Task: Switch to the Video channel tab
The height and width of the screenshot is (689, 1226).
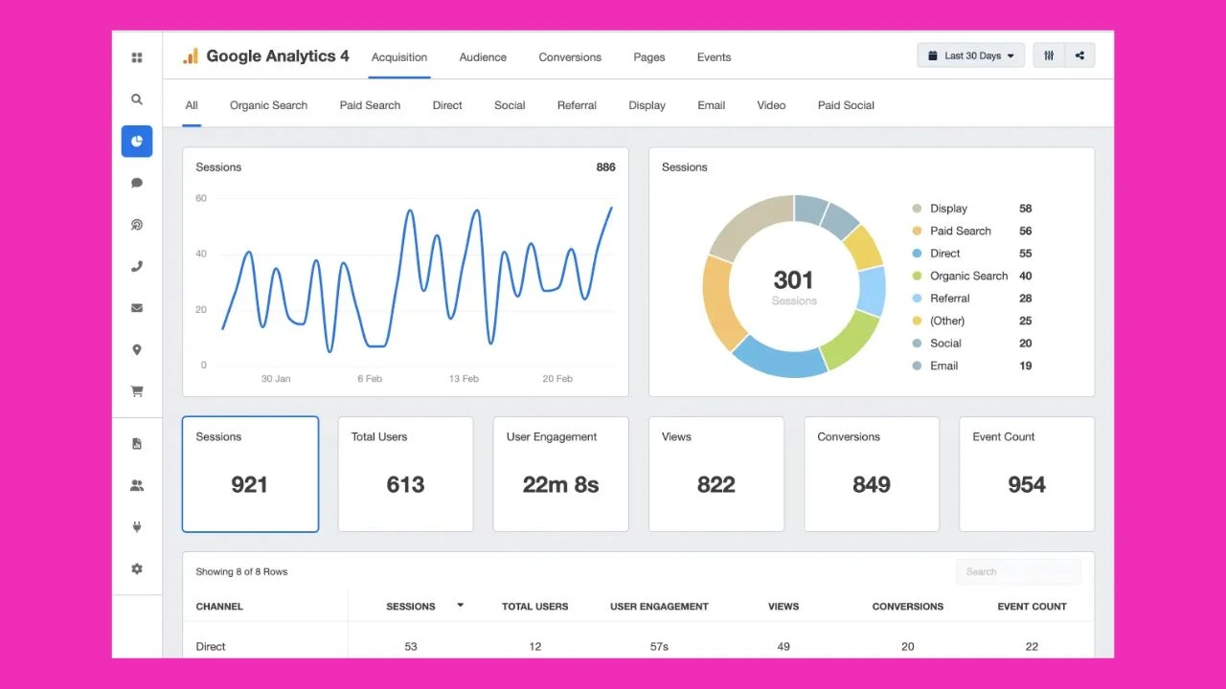Action: click(771, 105)
